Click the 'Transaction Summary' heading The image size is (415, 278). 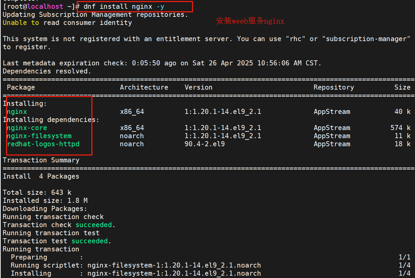pos(41,160)
